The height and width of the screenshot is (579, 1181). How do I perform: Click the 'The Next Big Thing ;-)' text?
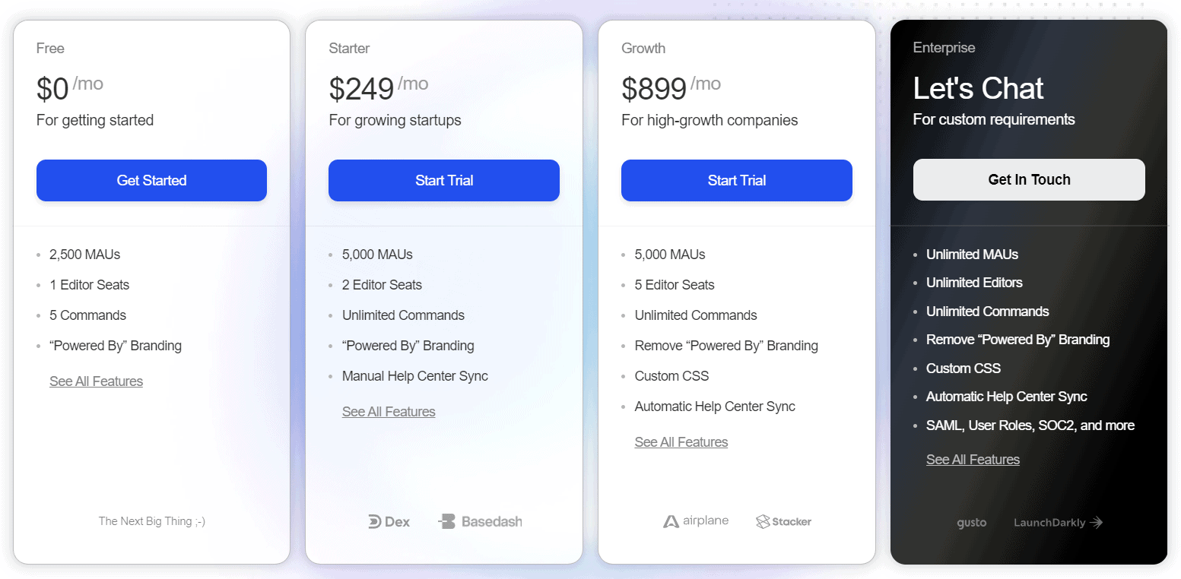pyautogui.click(x=151, y=521)
